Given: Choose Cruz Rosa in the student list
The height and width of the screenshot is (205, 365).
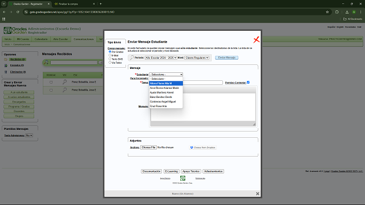Looking at the screenshot, I should 166,106.
